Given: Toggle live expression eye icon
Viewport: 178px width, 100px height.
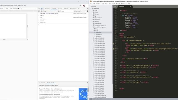Looking at the screenshot, I should (59, 11).
